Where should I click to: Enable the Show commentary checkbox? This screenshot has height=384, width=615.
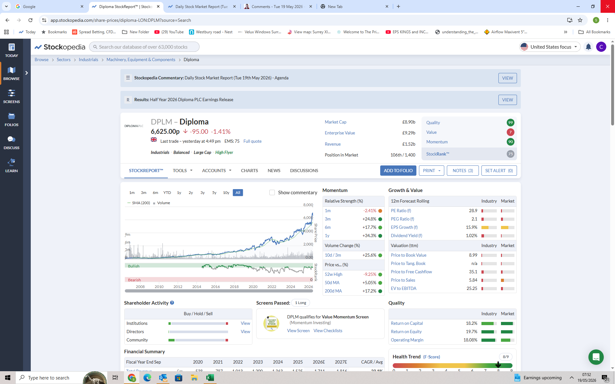(272, 193)
